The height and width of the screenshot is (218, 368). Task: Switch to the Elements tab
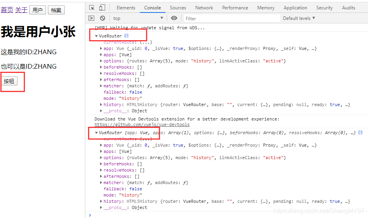(126, 8)
